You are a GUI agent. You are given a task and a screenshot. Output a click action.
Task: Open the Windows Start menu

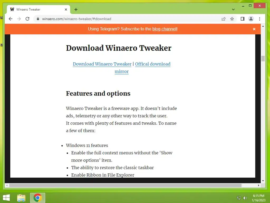click(x=6, y=198)
